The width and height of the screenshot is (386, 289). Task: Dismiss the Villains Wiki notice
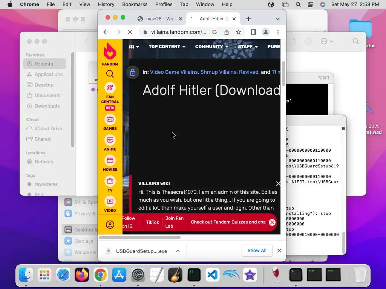[278, 184]
